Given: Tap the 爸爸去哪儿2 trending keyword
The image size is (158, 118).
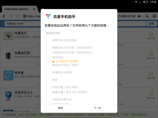Looking at the screenshot, I should click(x=80, y=115).
